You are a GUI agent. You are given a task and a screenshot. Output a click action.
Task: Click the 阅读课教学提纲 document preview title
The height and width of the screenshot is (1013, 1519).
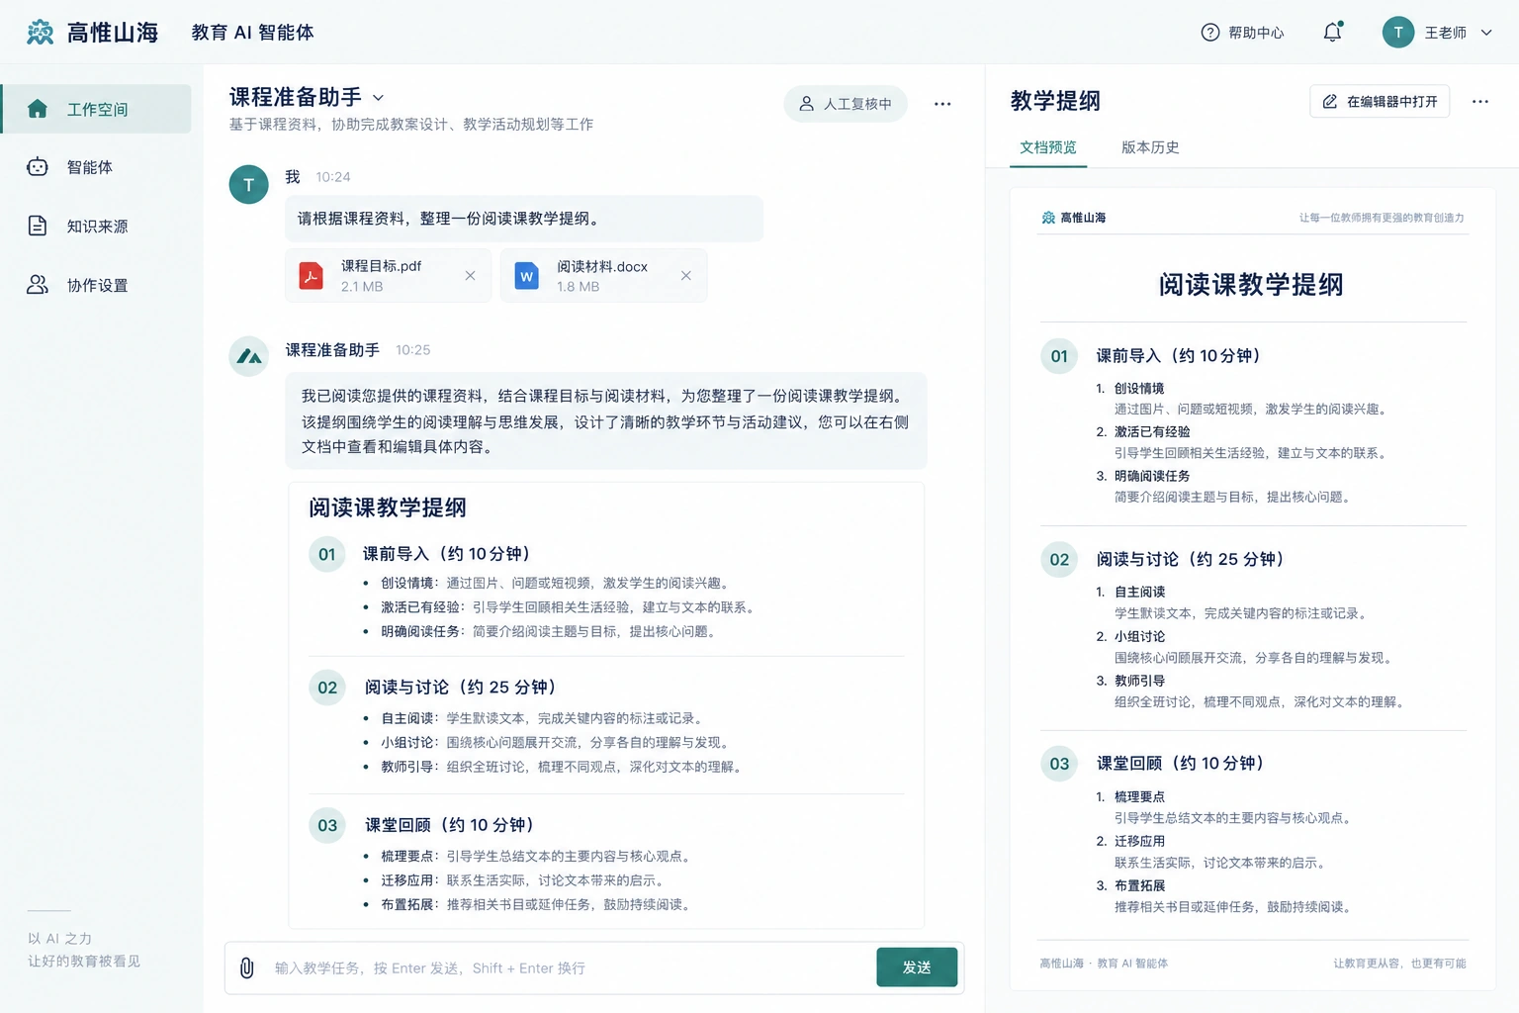tap(1251, 285)
